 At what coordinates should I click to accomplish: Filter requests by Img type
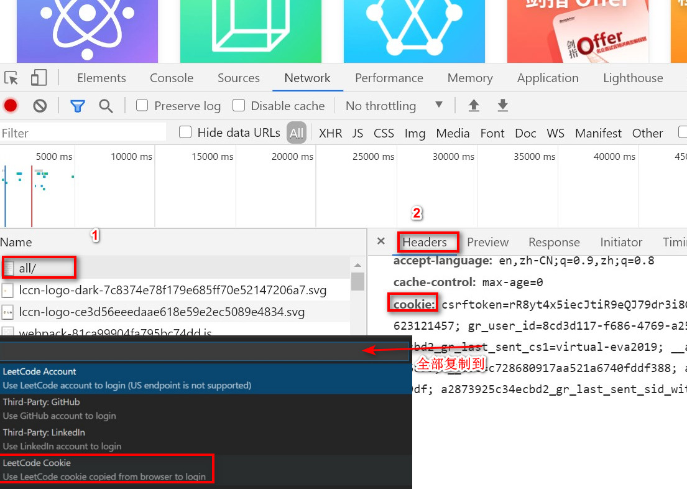[x=415, y=133]
